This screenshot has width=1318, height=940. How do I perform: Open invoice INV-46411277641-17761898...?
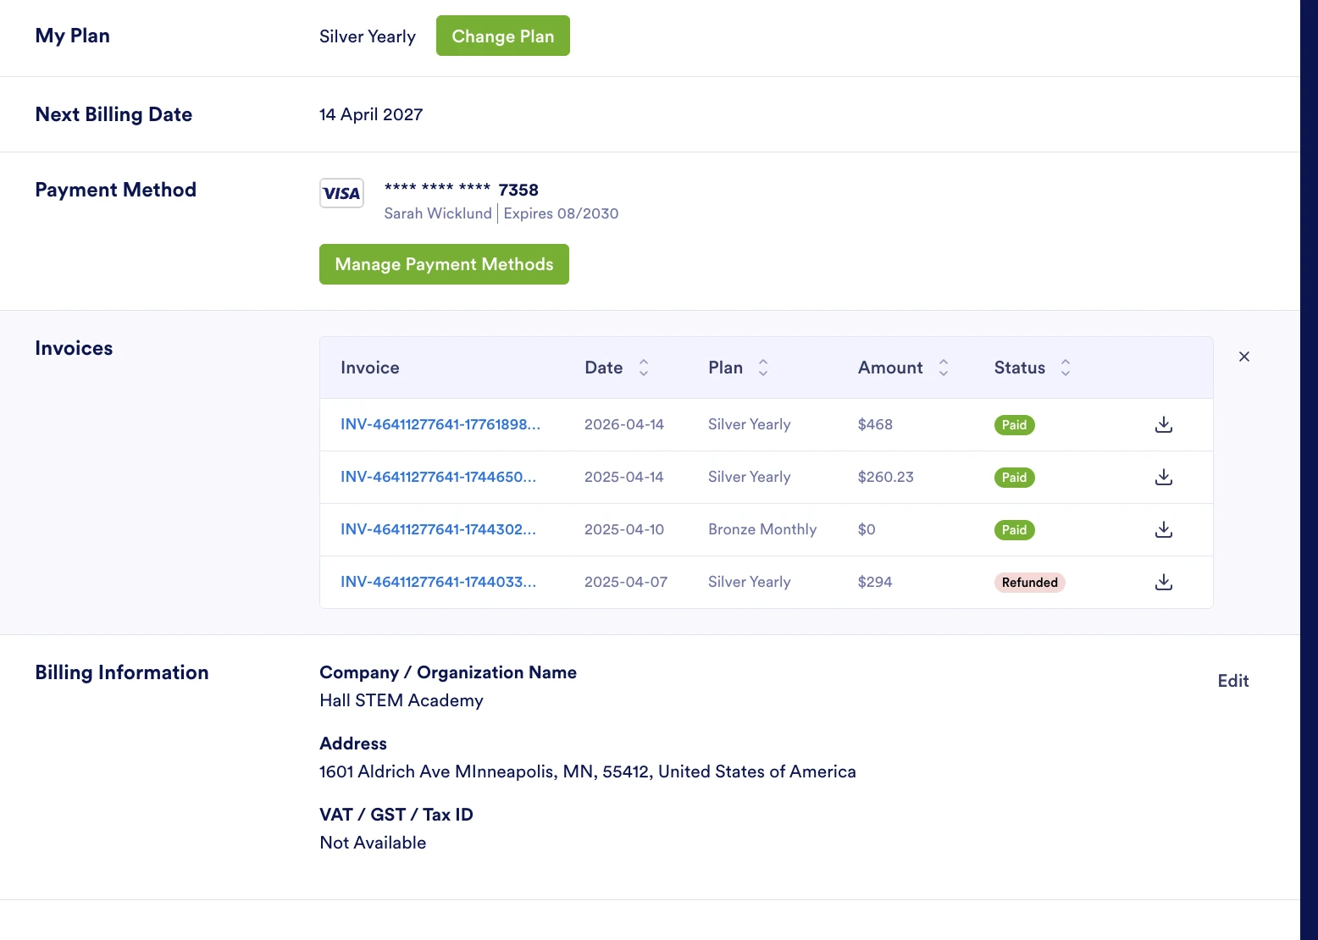pos(440,424)
